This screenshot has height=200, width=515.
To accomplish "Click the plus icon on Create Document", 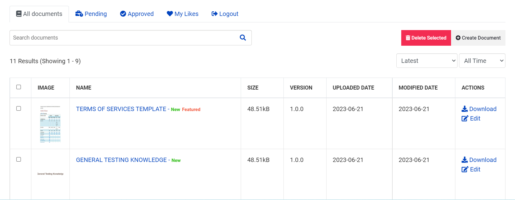I will point(458,38).
